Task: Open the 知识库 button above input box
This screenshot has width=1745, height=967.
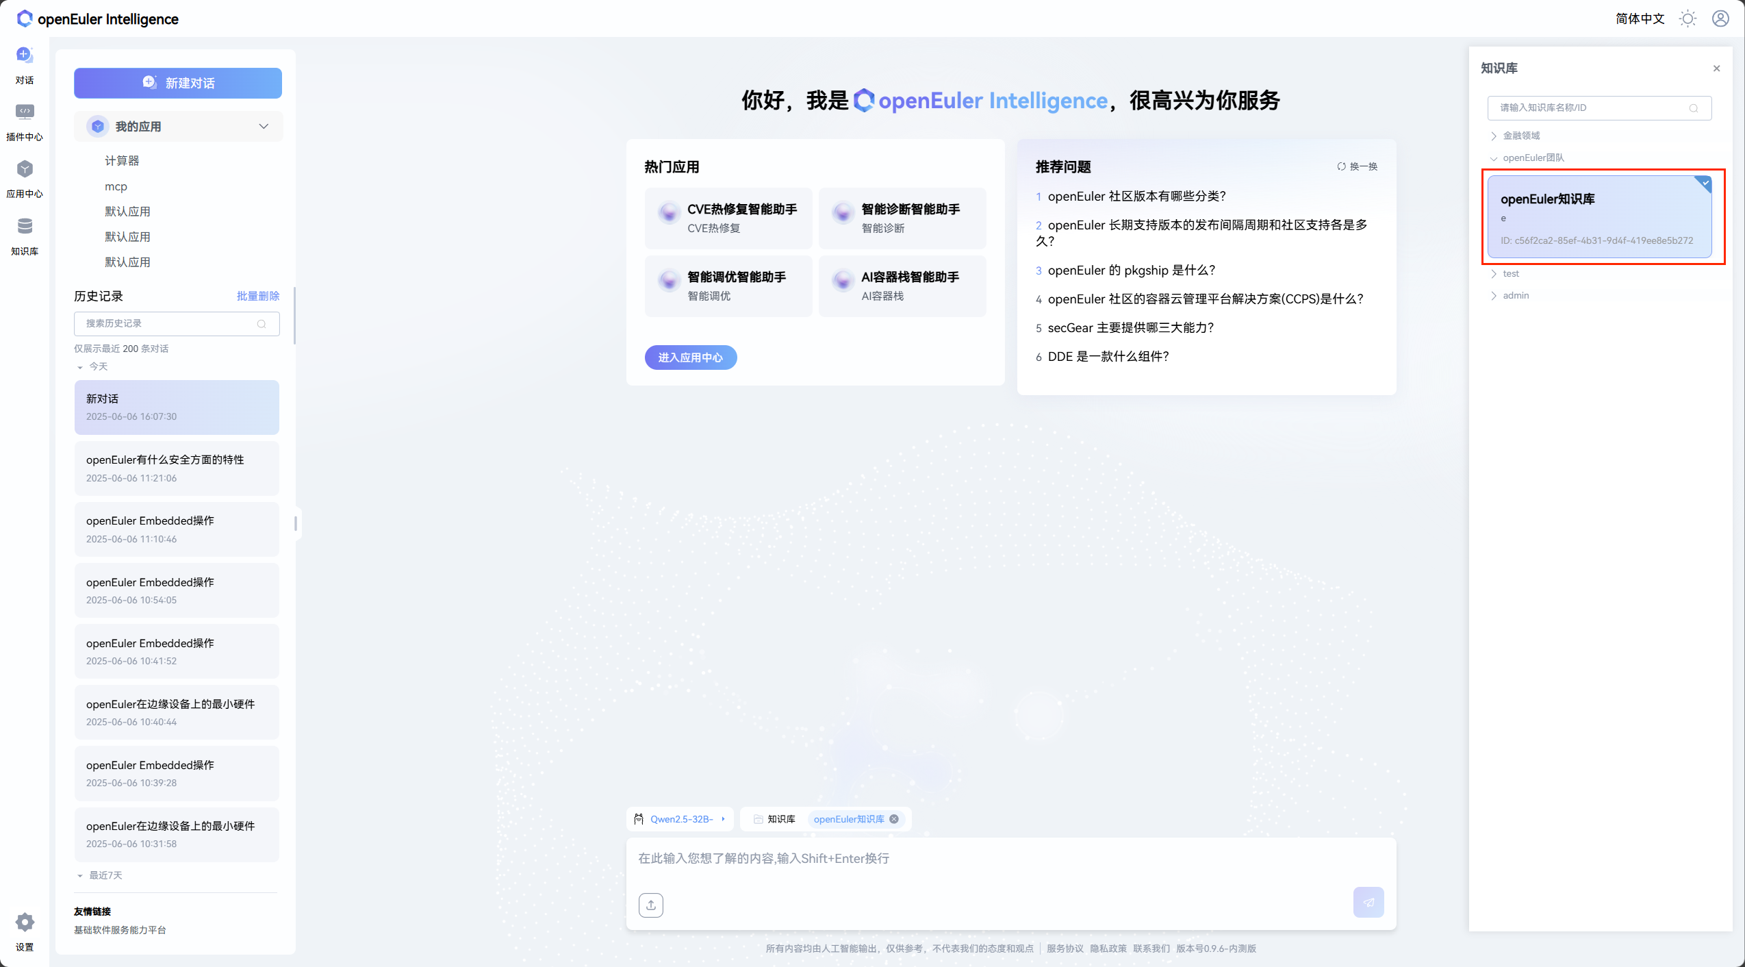Action: (x=774, y=819)
